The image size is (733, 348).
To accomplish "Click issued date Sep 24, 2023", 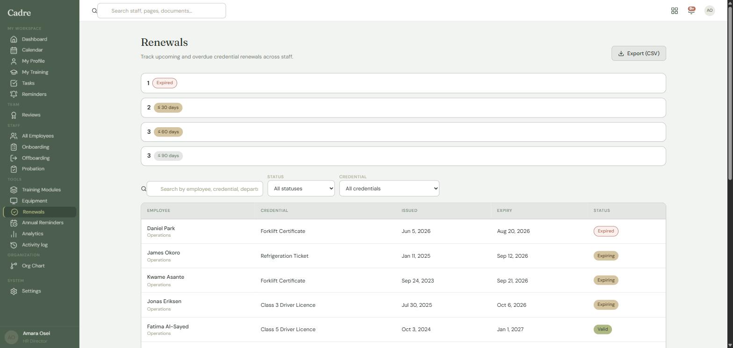I will coord(418,281).
